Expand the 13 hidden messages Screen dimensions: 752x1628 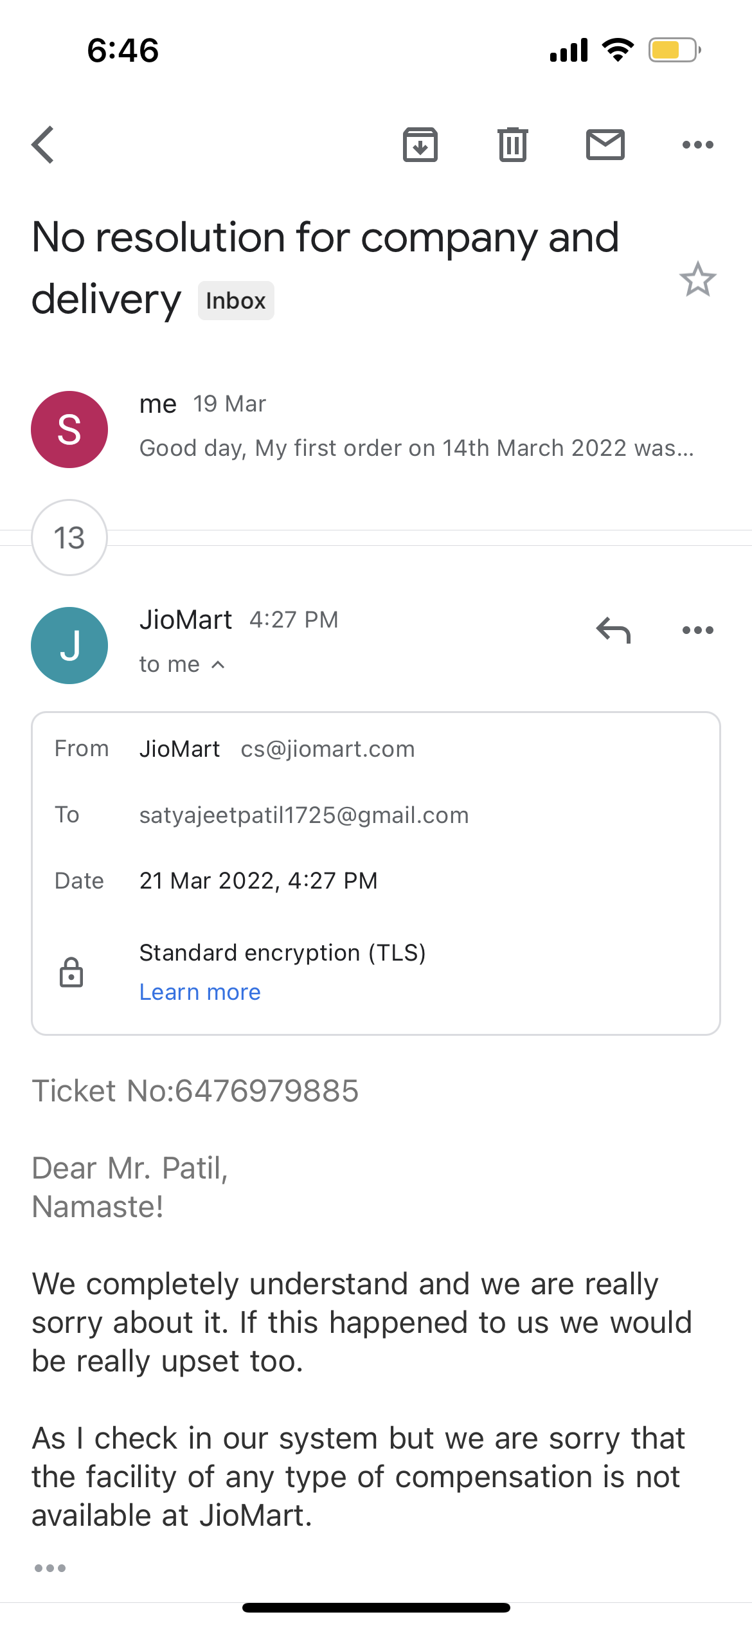[69, 538]
